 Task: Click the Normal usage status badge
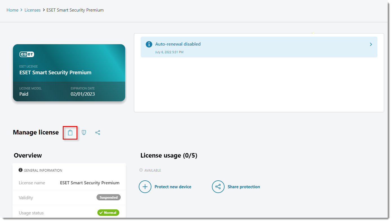click(x=108, y=213)
